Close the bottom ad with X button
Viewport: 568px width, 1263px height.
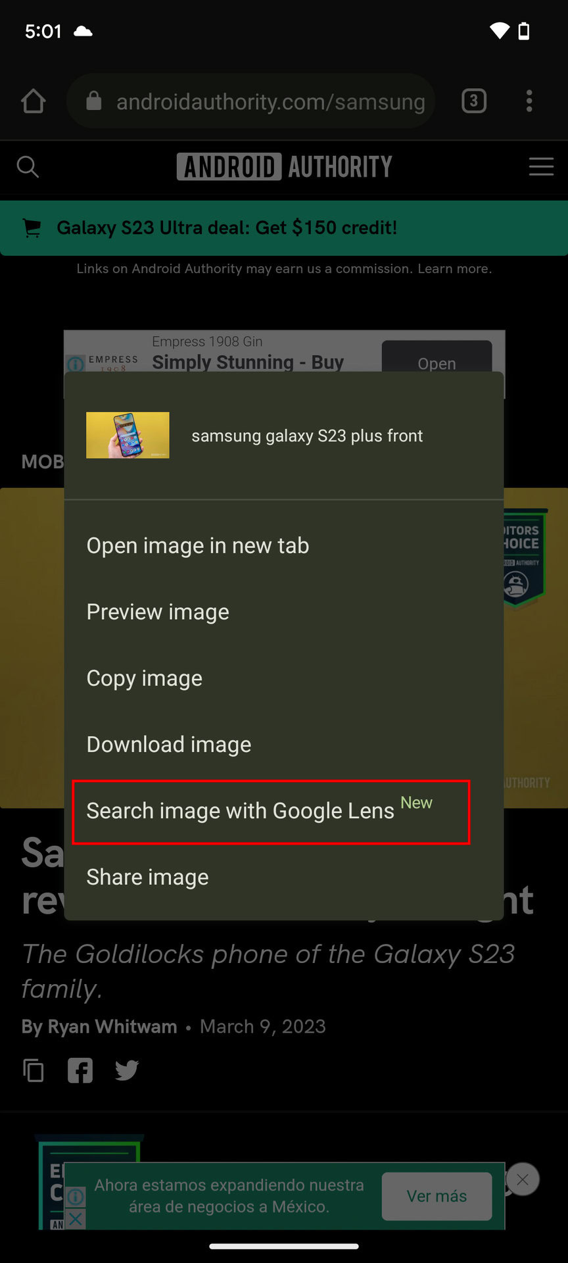(x=523, y=1180)
